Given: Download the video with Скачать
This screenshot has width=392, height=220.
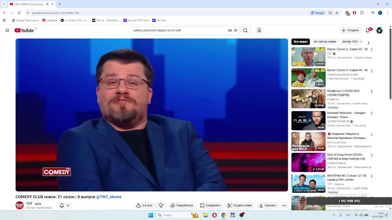Looking at the screenshot, I should [x=267, y=205].
